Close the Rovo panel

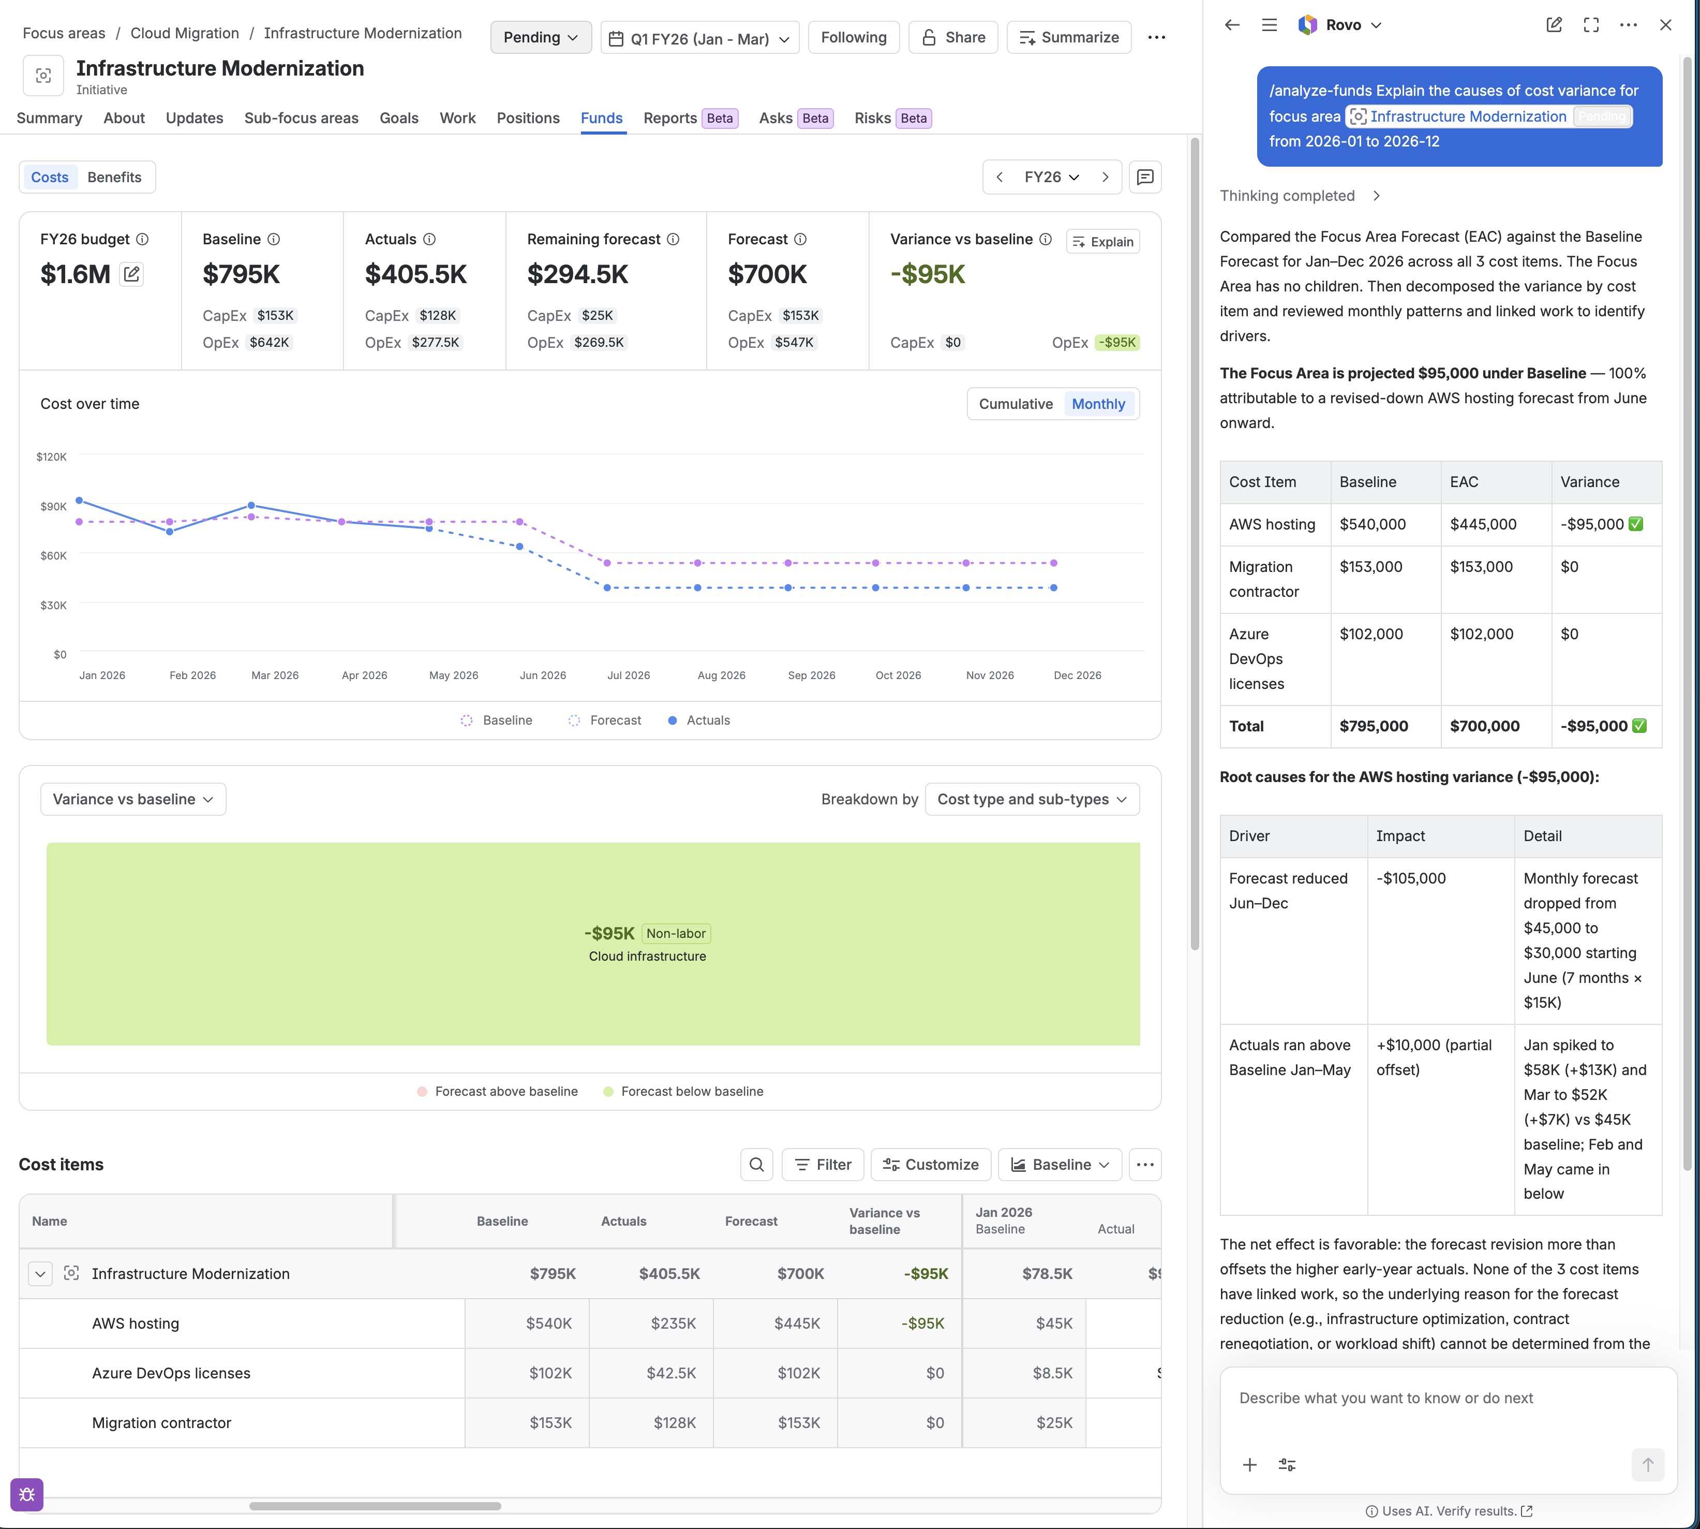click(x=1665, y=25)
